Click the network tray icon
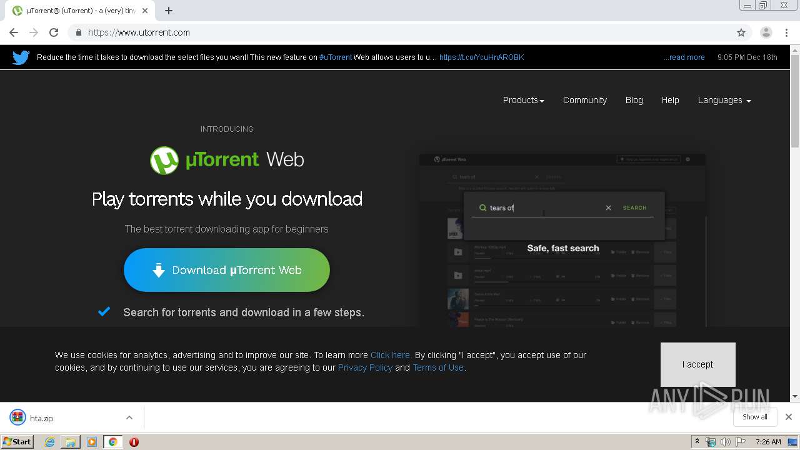Viewport: 800px width, 450px height. tap(711, 442)
